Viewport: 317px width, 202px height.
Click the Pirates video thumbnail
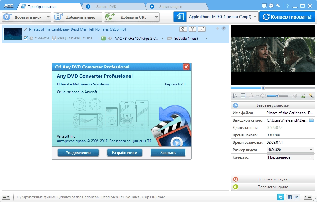(12, 34)
